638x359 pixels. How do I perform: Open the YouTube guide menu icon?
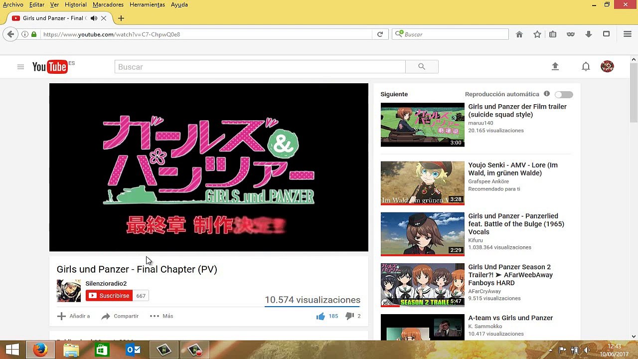(x=20, y=67)
